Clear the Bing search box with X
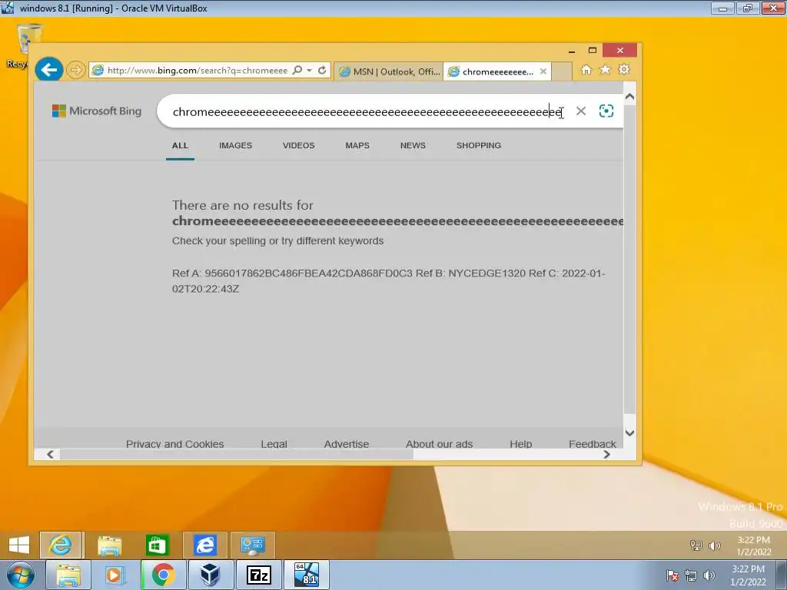Viewport: 787px width, 590px height. [x=581, y=111]
